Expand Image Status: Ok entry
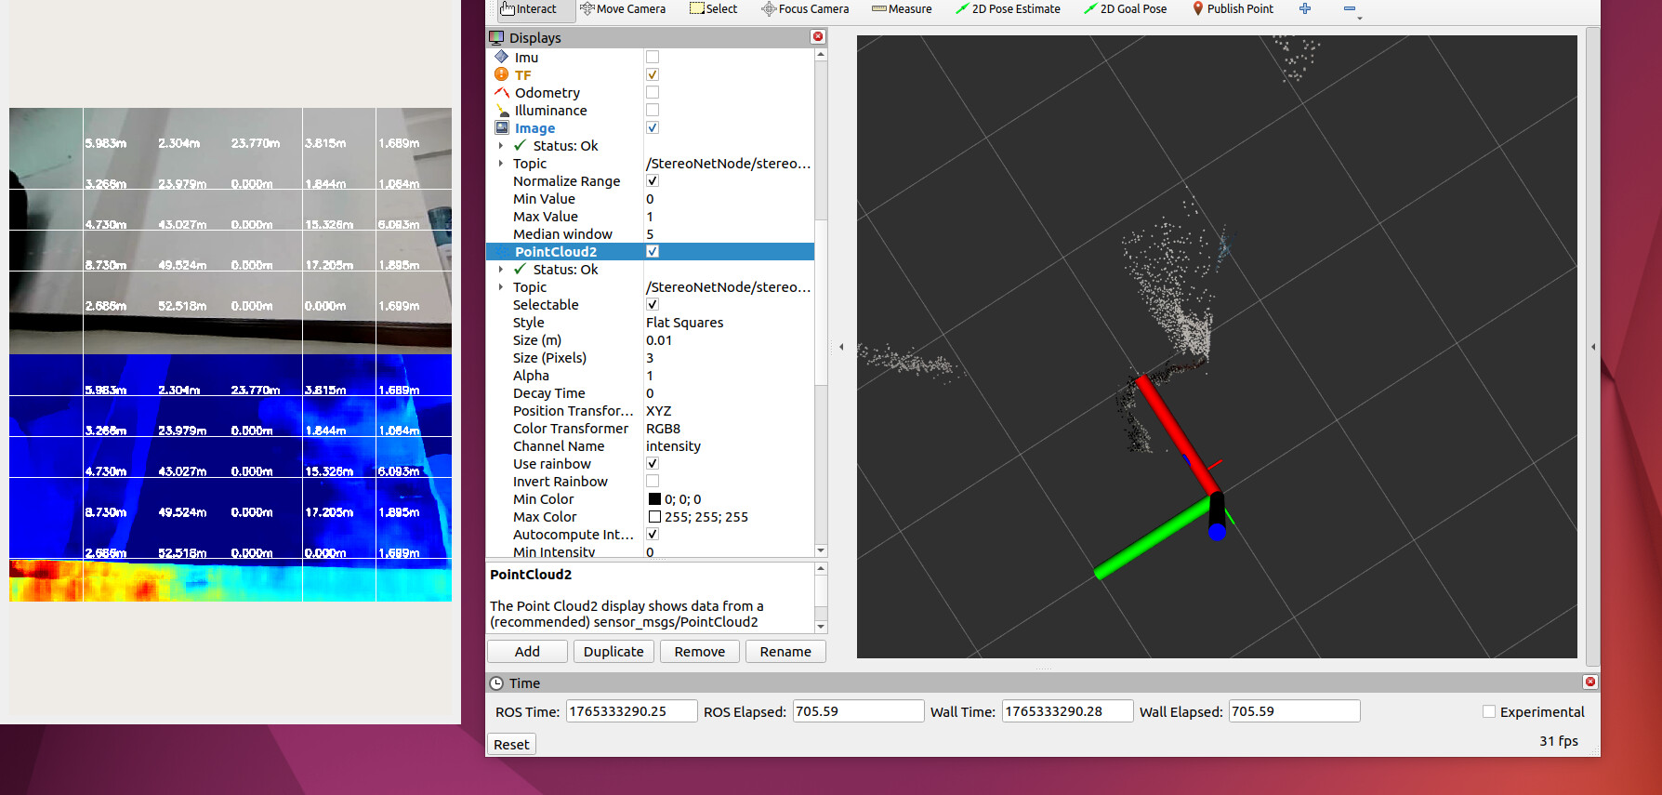Screen dimensions: 1662x795 pyautogui.click(x=501, y=146)
